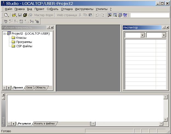Click output horizontal scrollbar left arrow
The height and width of the screenshot is (134, 171).
point(93,124)
